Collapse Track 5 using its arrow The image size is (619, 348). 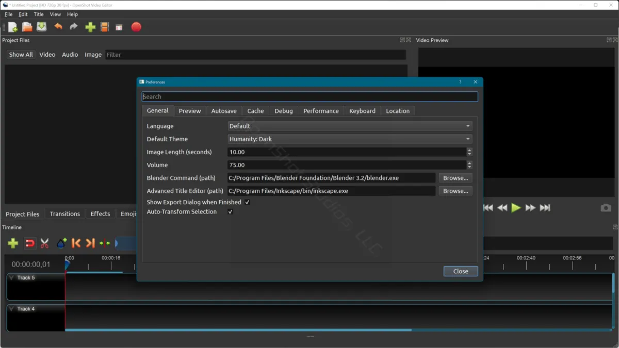point(12,278)
